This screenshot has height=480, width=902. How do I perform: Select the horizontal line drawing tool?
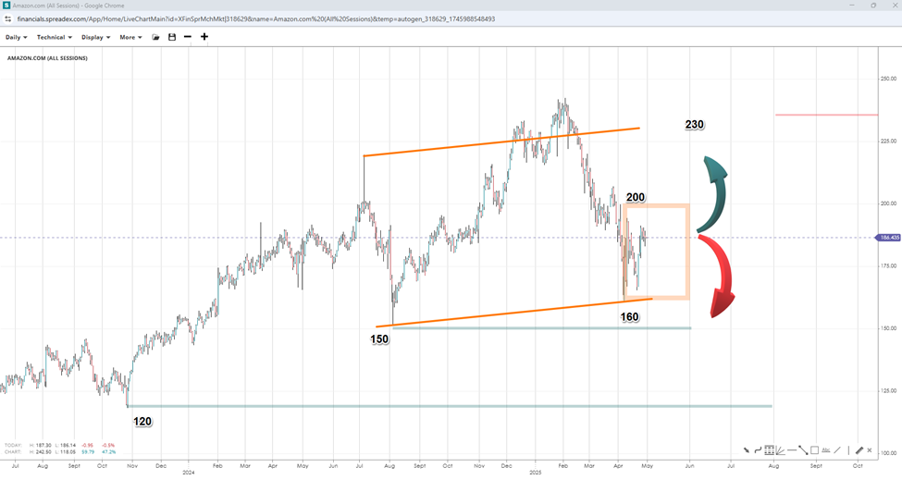click(x=792, y=450)
